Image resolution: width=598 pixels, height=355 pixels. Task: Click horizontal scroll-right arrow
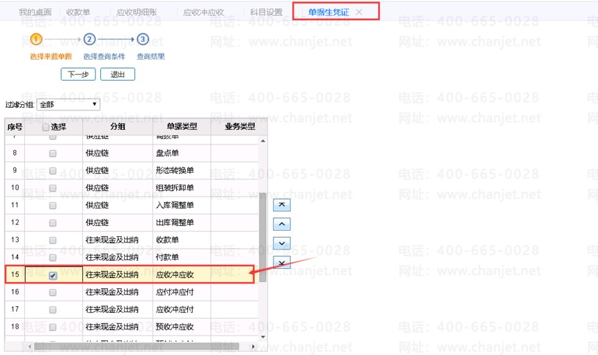(x=253, y=347)
